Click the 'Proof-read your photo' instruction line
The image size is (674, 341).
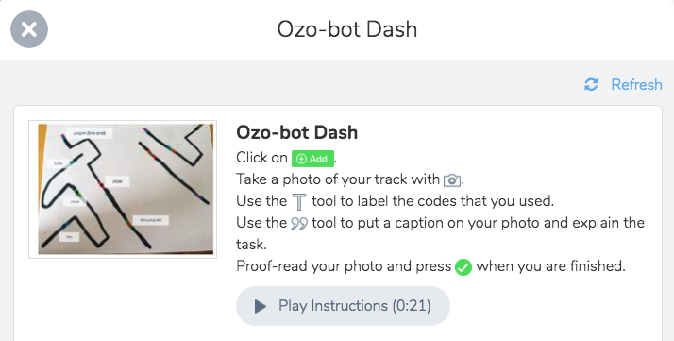(x=430, y=266)
